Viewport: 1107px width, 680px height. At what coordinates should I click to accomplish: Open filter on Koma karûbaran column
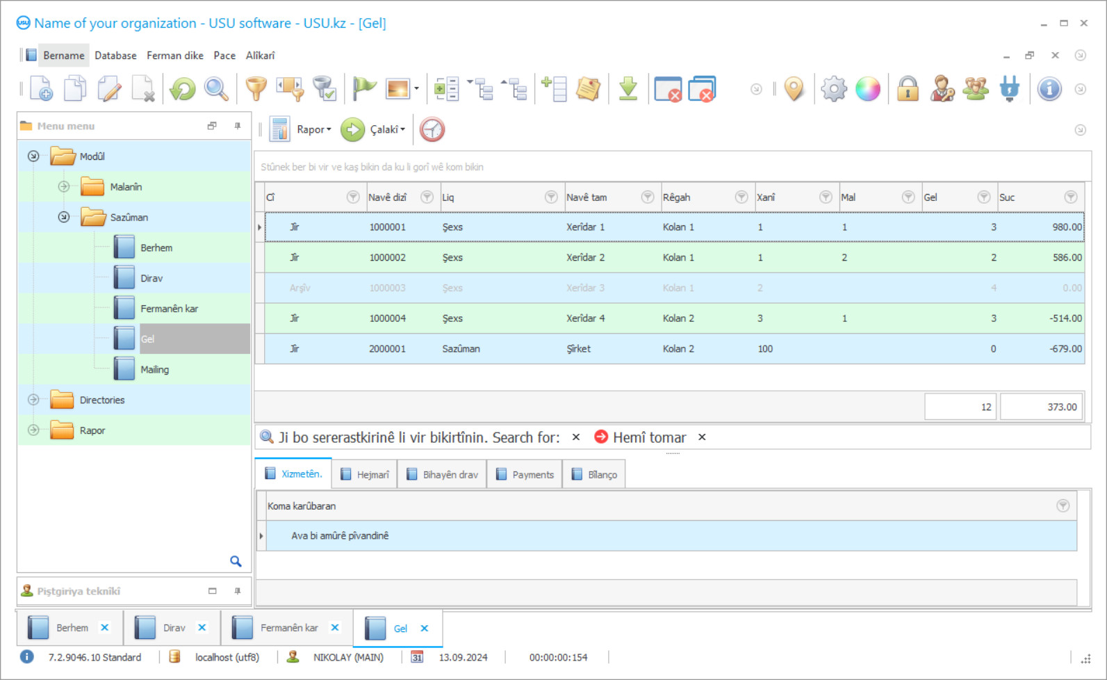[x=1063, y=506]
